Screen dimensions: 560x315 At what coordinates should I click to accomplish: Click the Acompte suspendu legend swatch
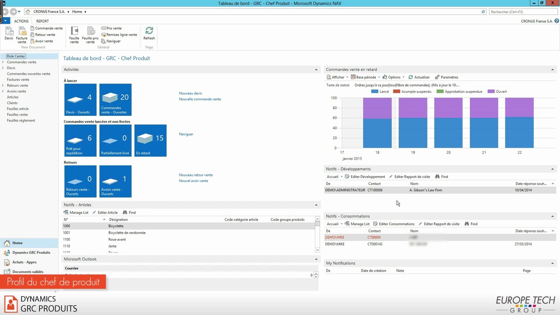(397, 91)
